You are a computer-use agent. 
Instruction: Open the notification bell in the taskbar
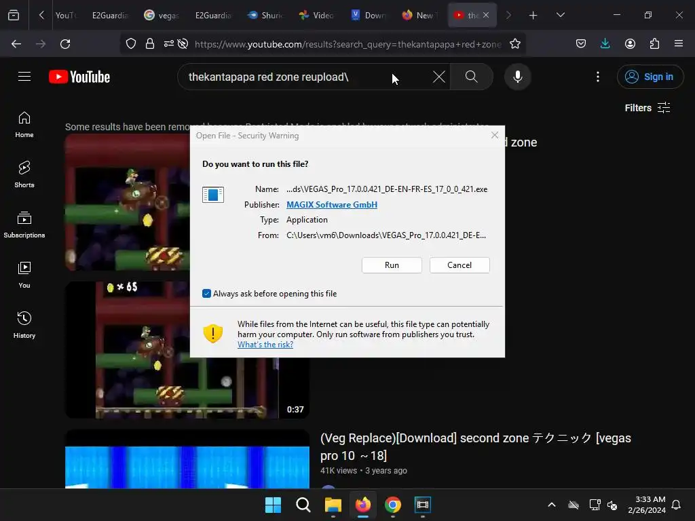coord(676,505)
